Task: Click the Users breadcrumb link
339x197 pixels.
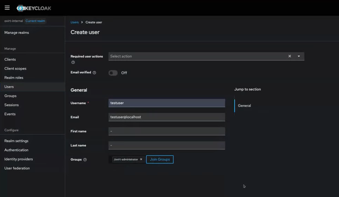Action: point(74,22)
